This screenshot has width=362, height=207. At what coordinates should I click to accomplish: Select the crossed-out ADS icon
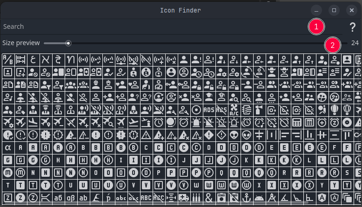click(x=221, y=110)
